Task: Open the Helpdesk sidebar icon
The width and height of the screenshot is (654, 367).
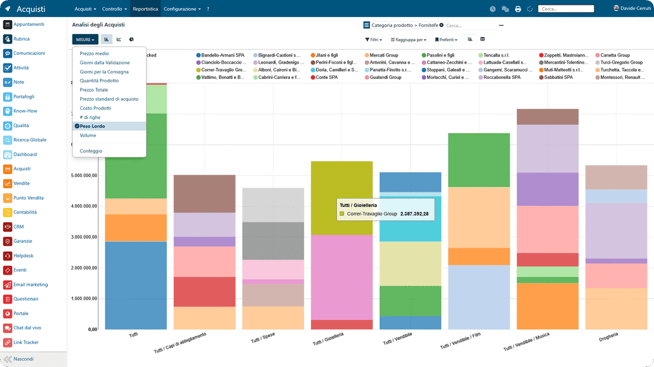Action: 8,256
